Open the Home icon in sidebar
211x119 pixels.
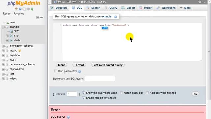[x=16, y=9]
